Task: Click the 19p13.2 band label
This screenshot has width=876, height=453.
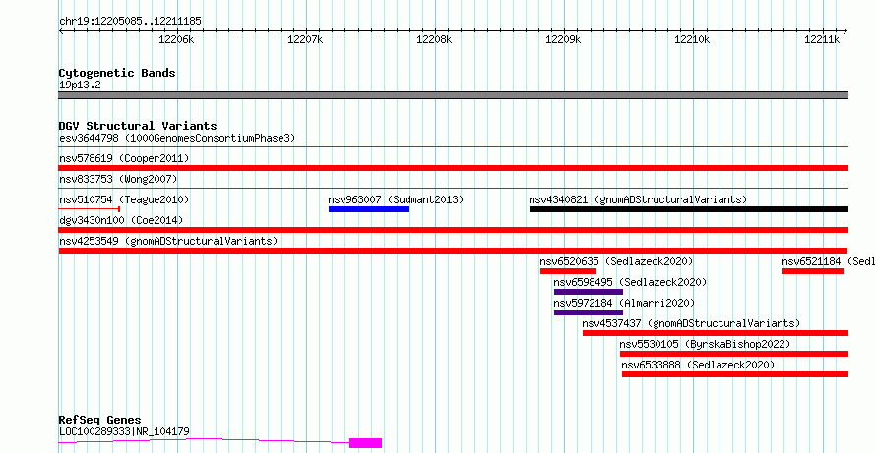Action: [80, 85]
